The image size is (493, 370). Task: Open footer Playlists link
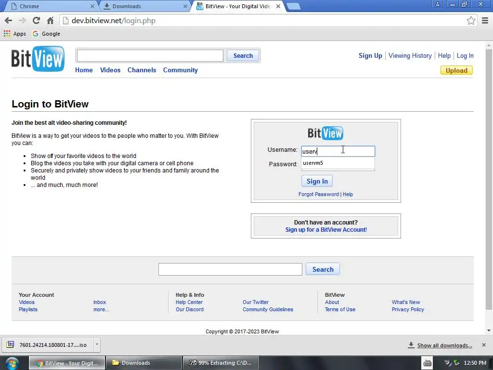pyautogui.click(x=28, y=309)
